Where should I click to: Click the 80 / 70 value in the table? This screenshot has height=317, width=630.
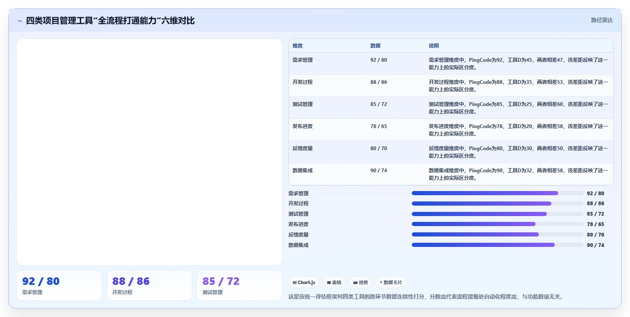[x=379, y=148]
